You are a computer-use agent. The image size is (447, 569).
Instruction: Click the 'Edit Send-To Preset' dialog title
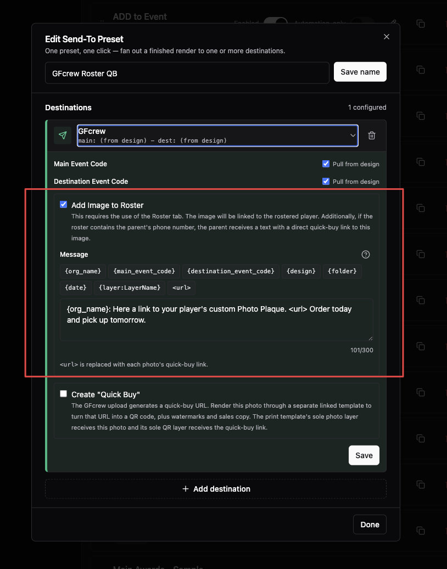pyautogui.click(x=84, y=39)
